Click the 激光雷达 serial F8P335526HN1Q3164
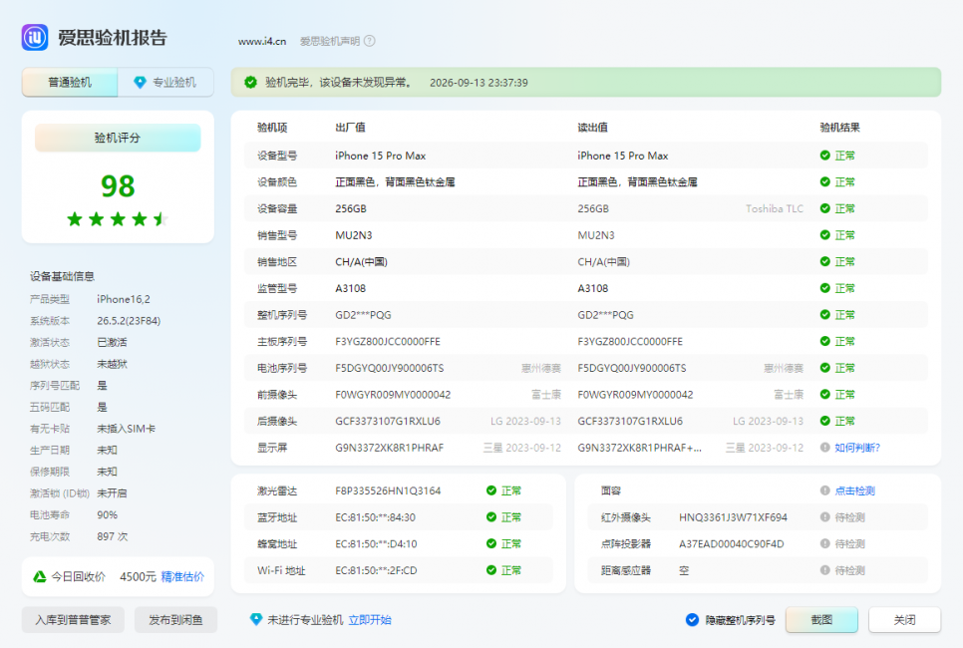Image resolution: width=963 pixels, height=648 pixels. tap(388, 490)
